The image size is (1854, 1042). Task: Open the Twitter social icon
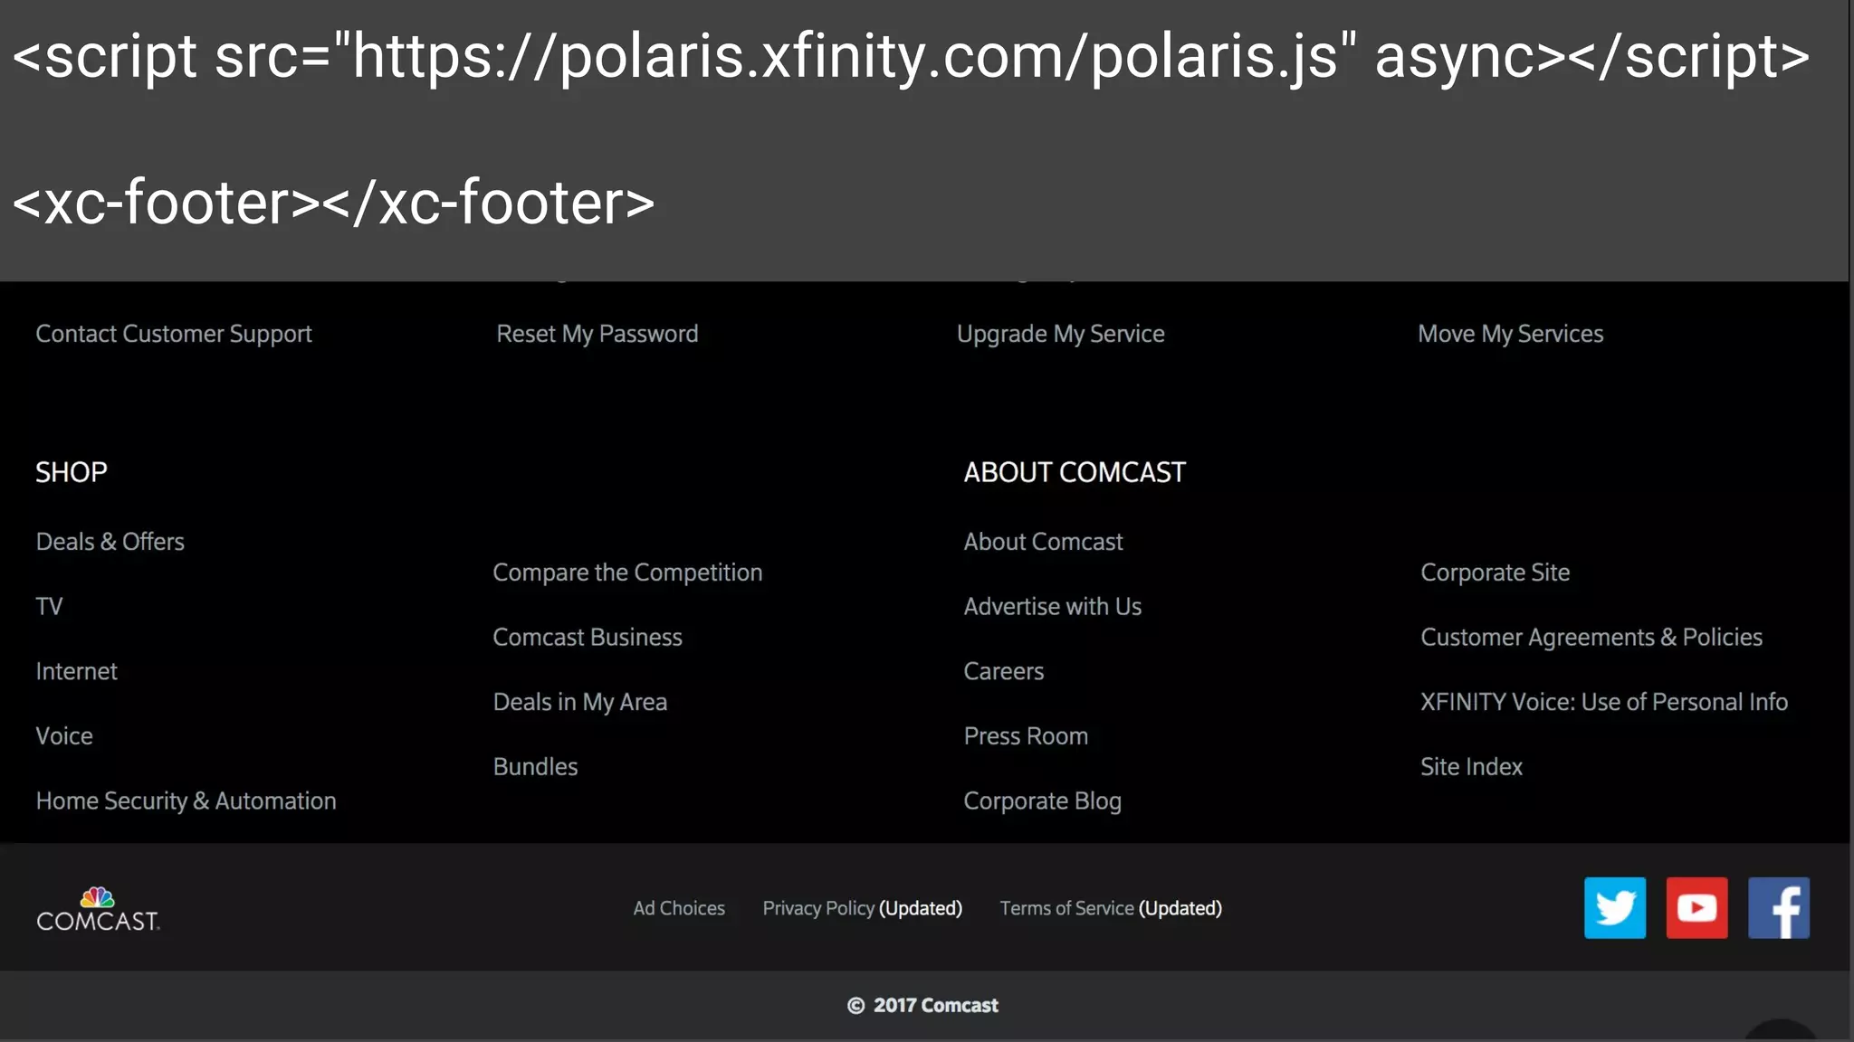[1614, 907]
